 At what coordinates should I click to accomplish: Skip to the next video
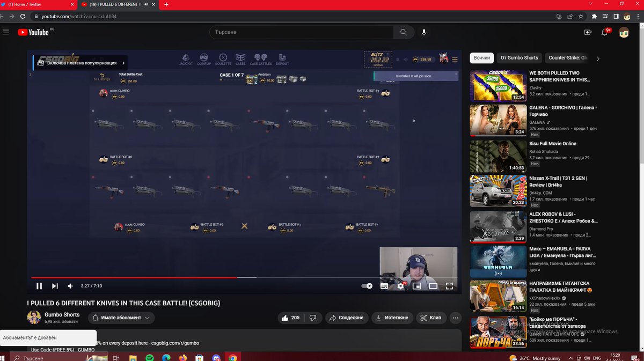(x=55, y=286)
